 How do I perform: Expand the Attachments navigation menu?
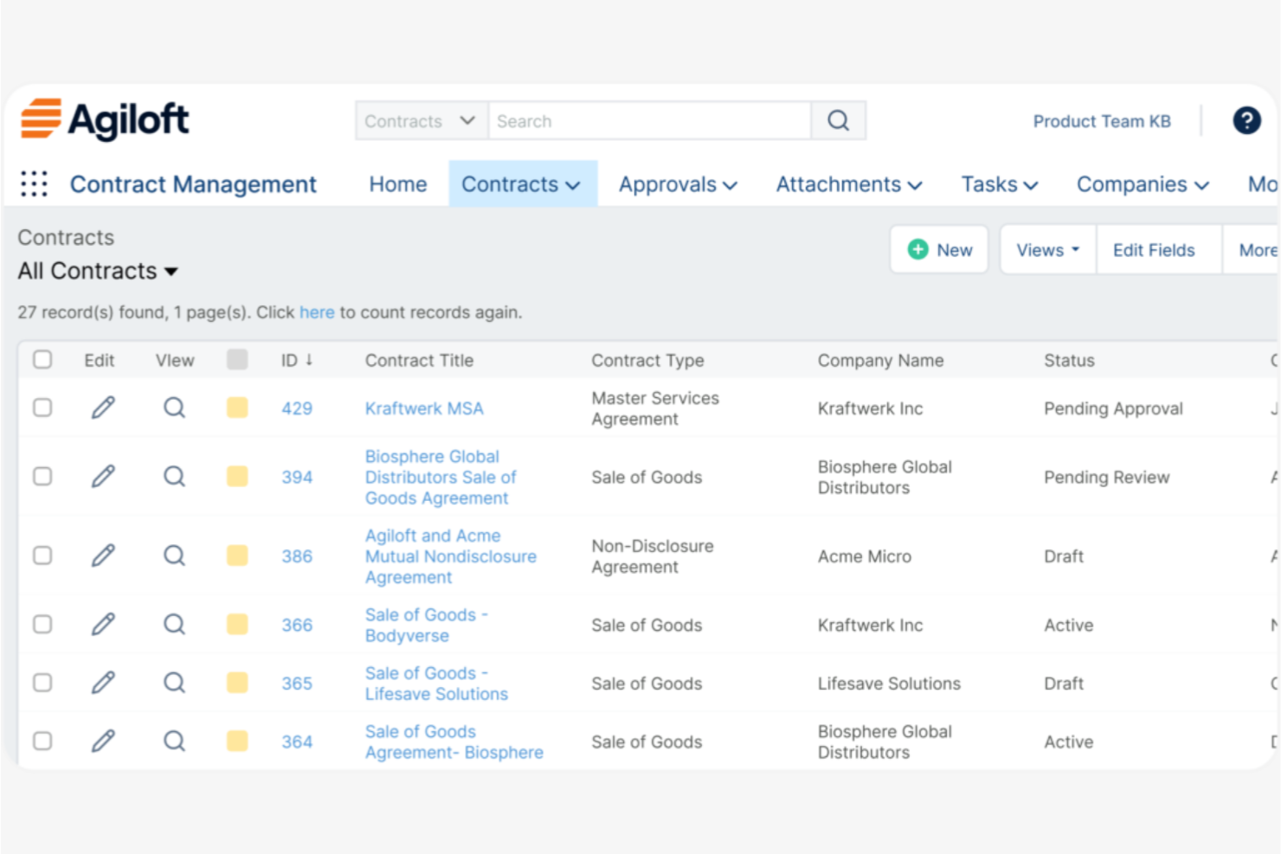[x=849, y=184]
